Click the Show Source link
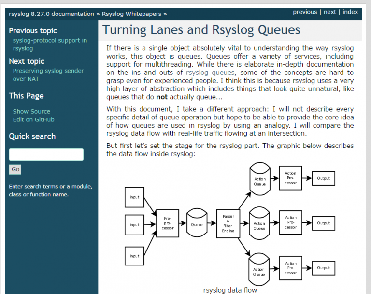The image size is (371, 294). point(31,111)
